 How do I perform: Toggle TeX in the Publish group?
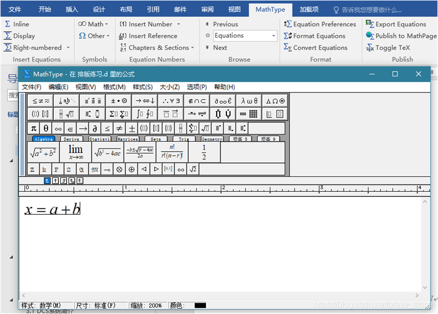(x=388, y=48)
